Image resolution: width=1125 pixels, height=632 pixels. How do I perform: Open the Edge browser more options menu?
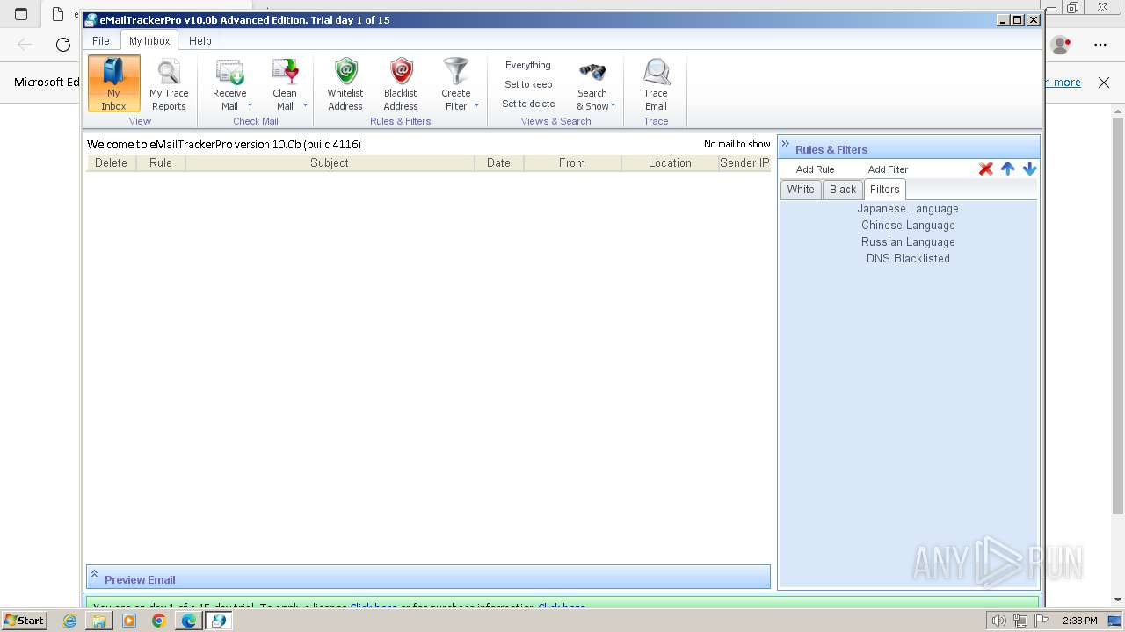1100,44
